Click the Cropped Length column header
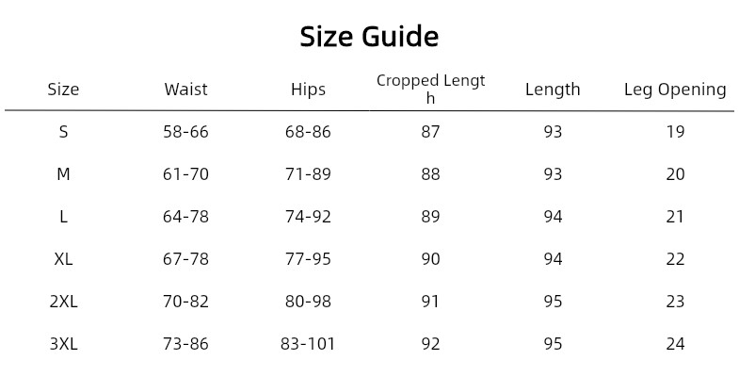The height and width of the screenshot is (377, 739). tap(430, 89)
